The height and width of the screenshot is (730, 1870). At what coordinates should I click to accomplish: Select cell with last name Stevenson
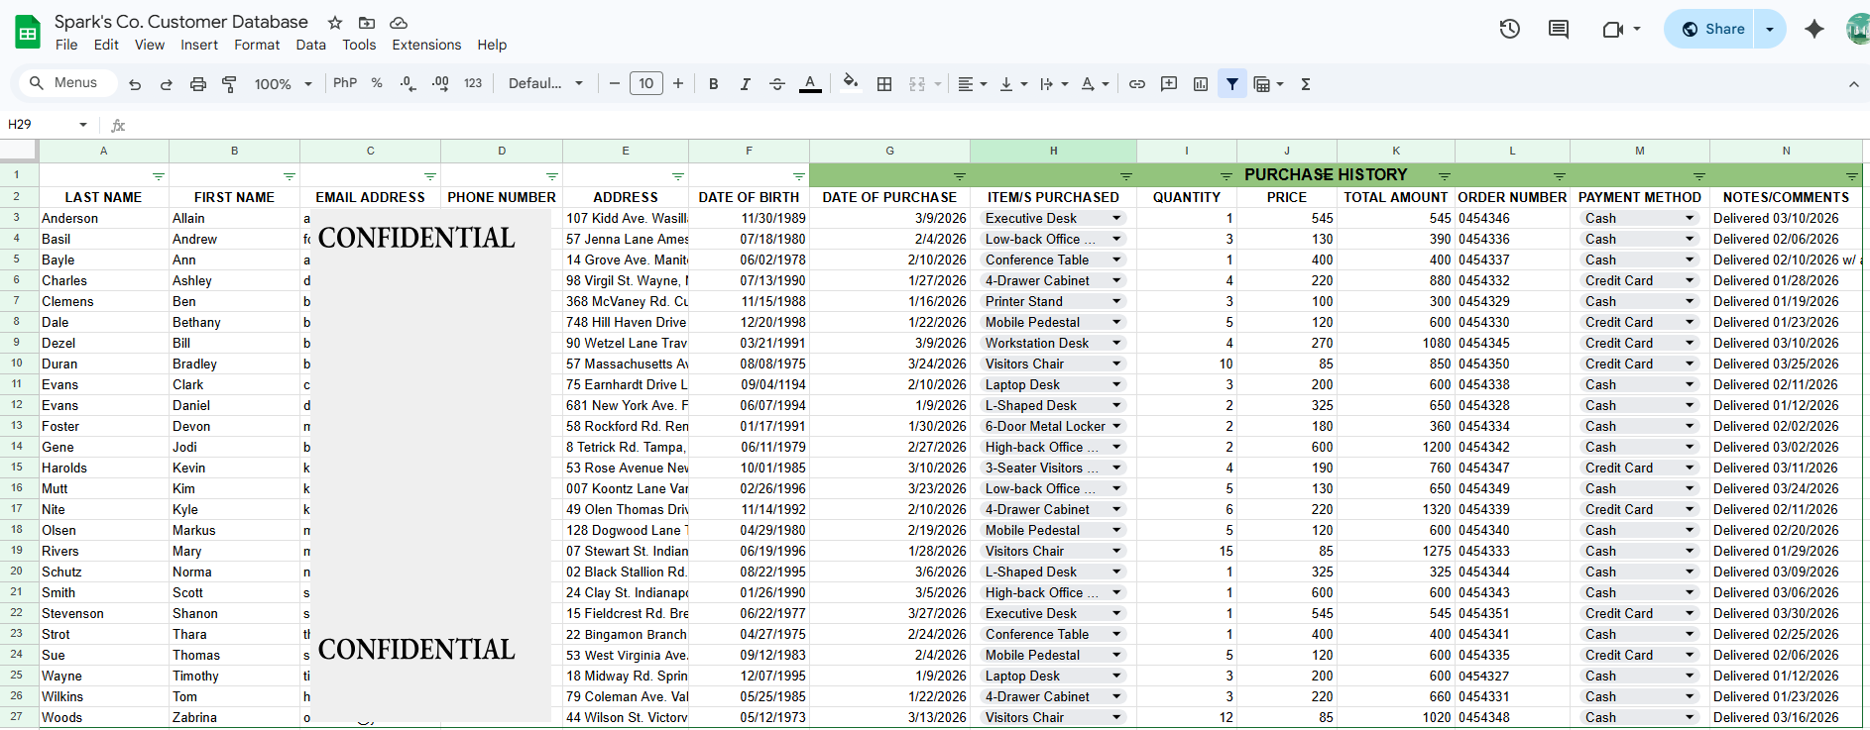tap(103, 613)
